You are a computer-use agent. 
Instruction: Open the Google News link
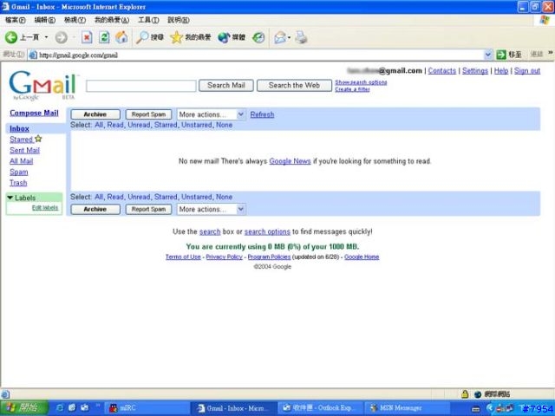click(290, 161)
